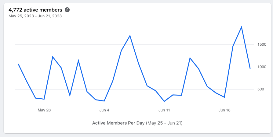Screen dimensions: 273x137
Task: Click the line's low point above Jun 4
Action: tap(104, 101)
